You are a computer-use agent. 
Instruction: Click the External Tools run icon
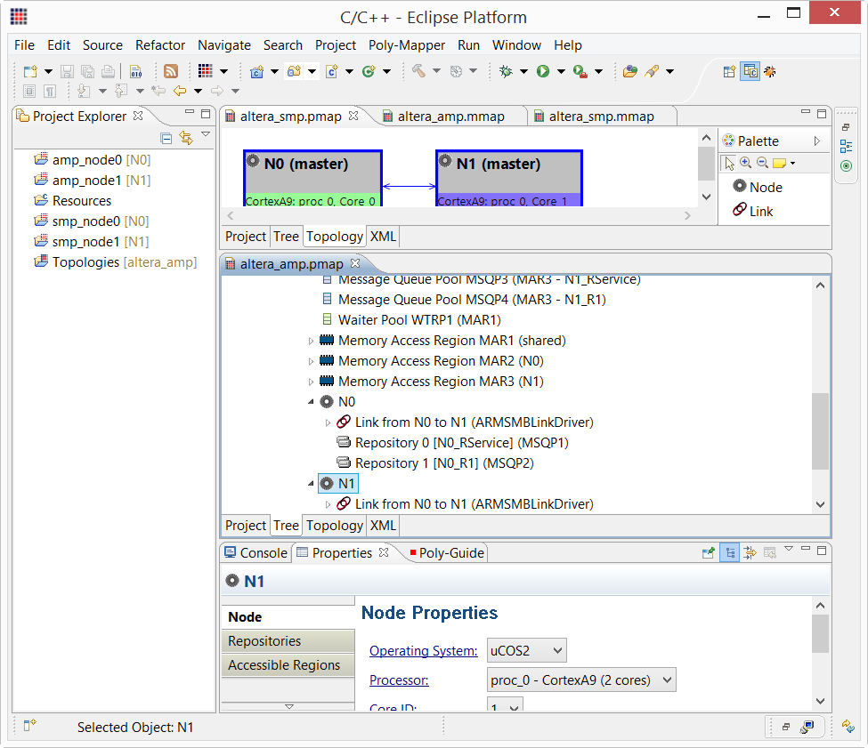(580, 71)
